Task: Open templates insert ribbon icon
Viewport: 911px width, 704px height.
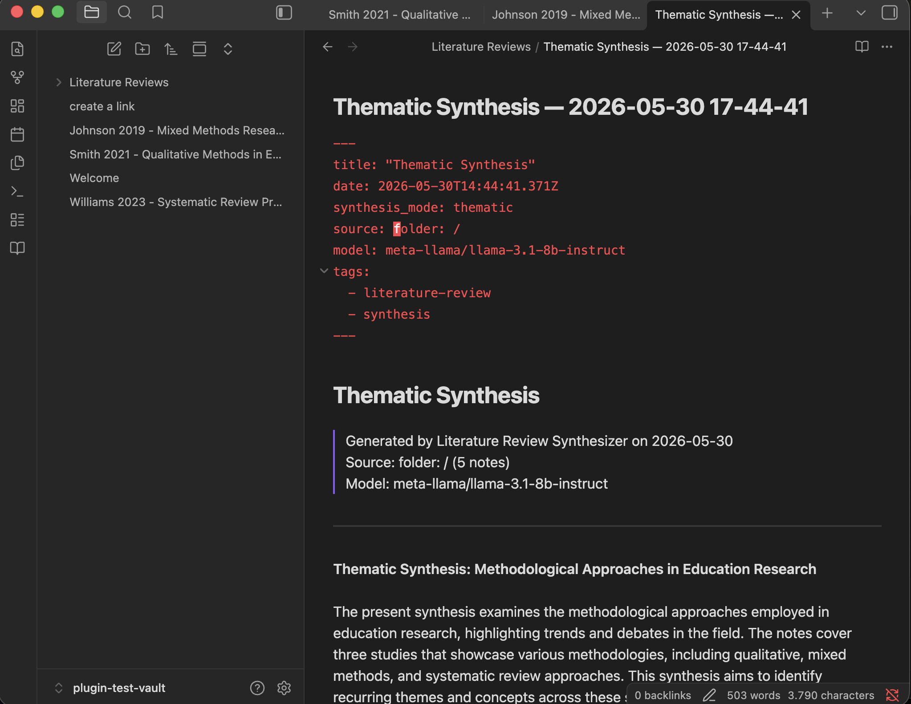Action: (x=17, y=163)
